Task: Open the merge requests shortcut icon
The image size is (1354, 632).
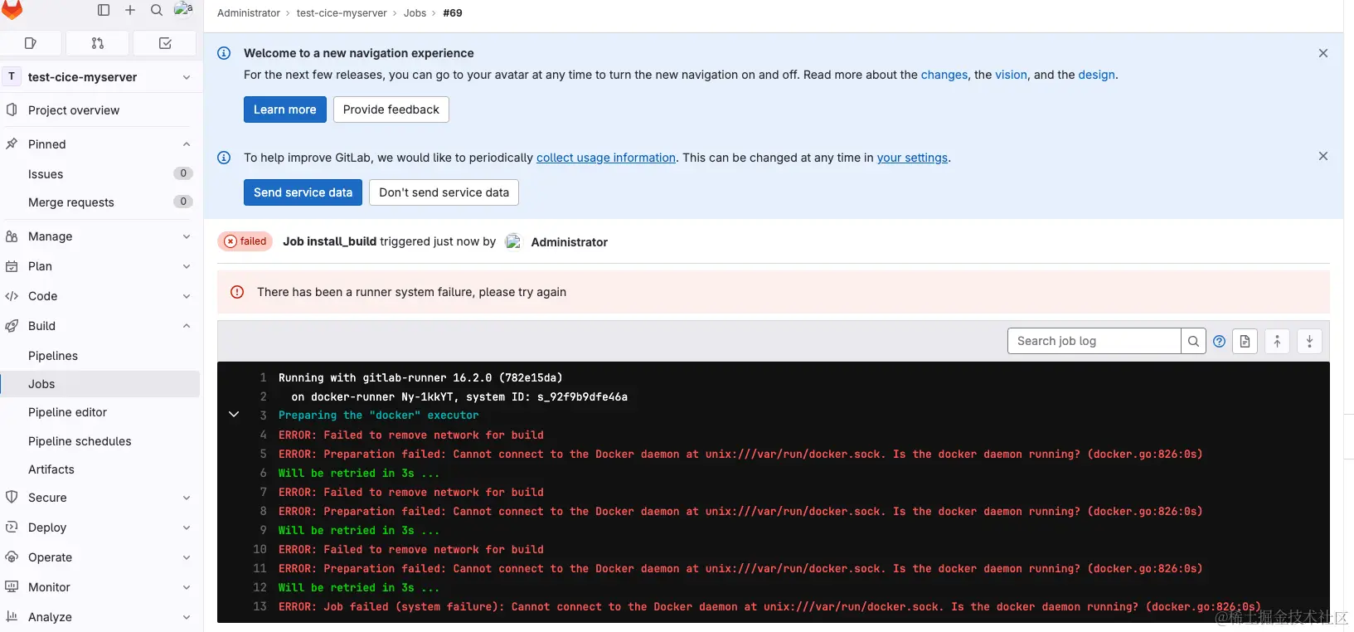Action: [x=98, y=43]
